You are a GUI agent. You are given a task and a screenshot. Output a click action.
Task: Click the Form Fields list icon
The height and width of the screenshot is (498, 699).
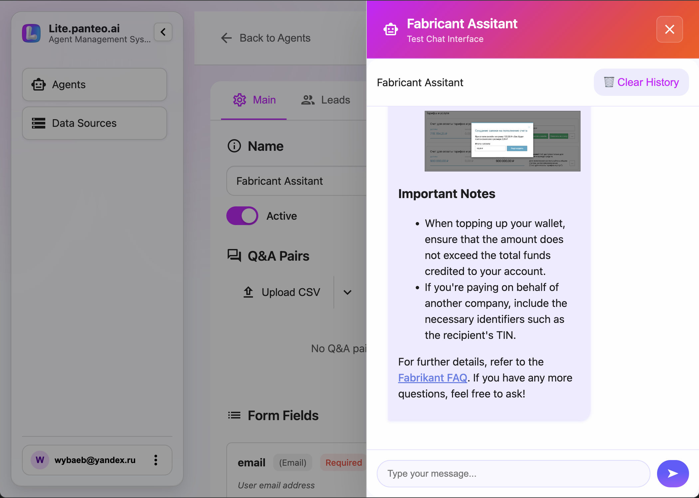tap(234, 415)
